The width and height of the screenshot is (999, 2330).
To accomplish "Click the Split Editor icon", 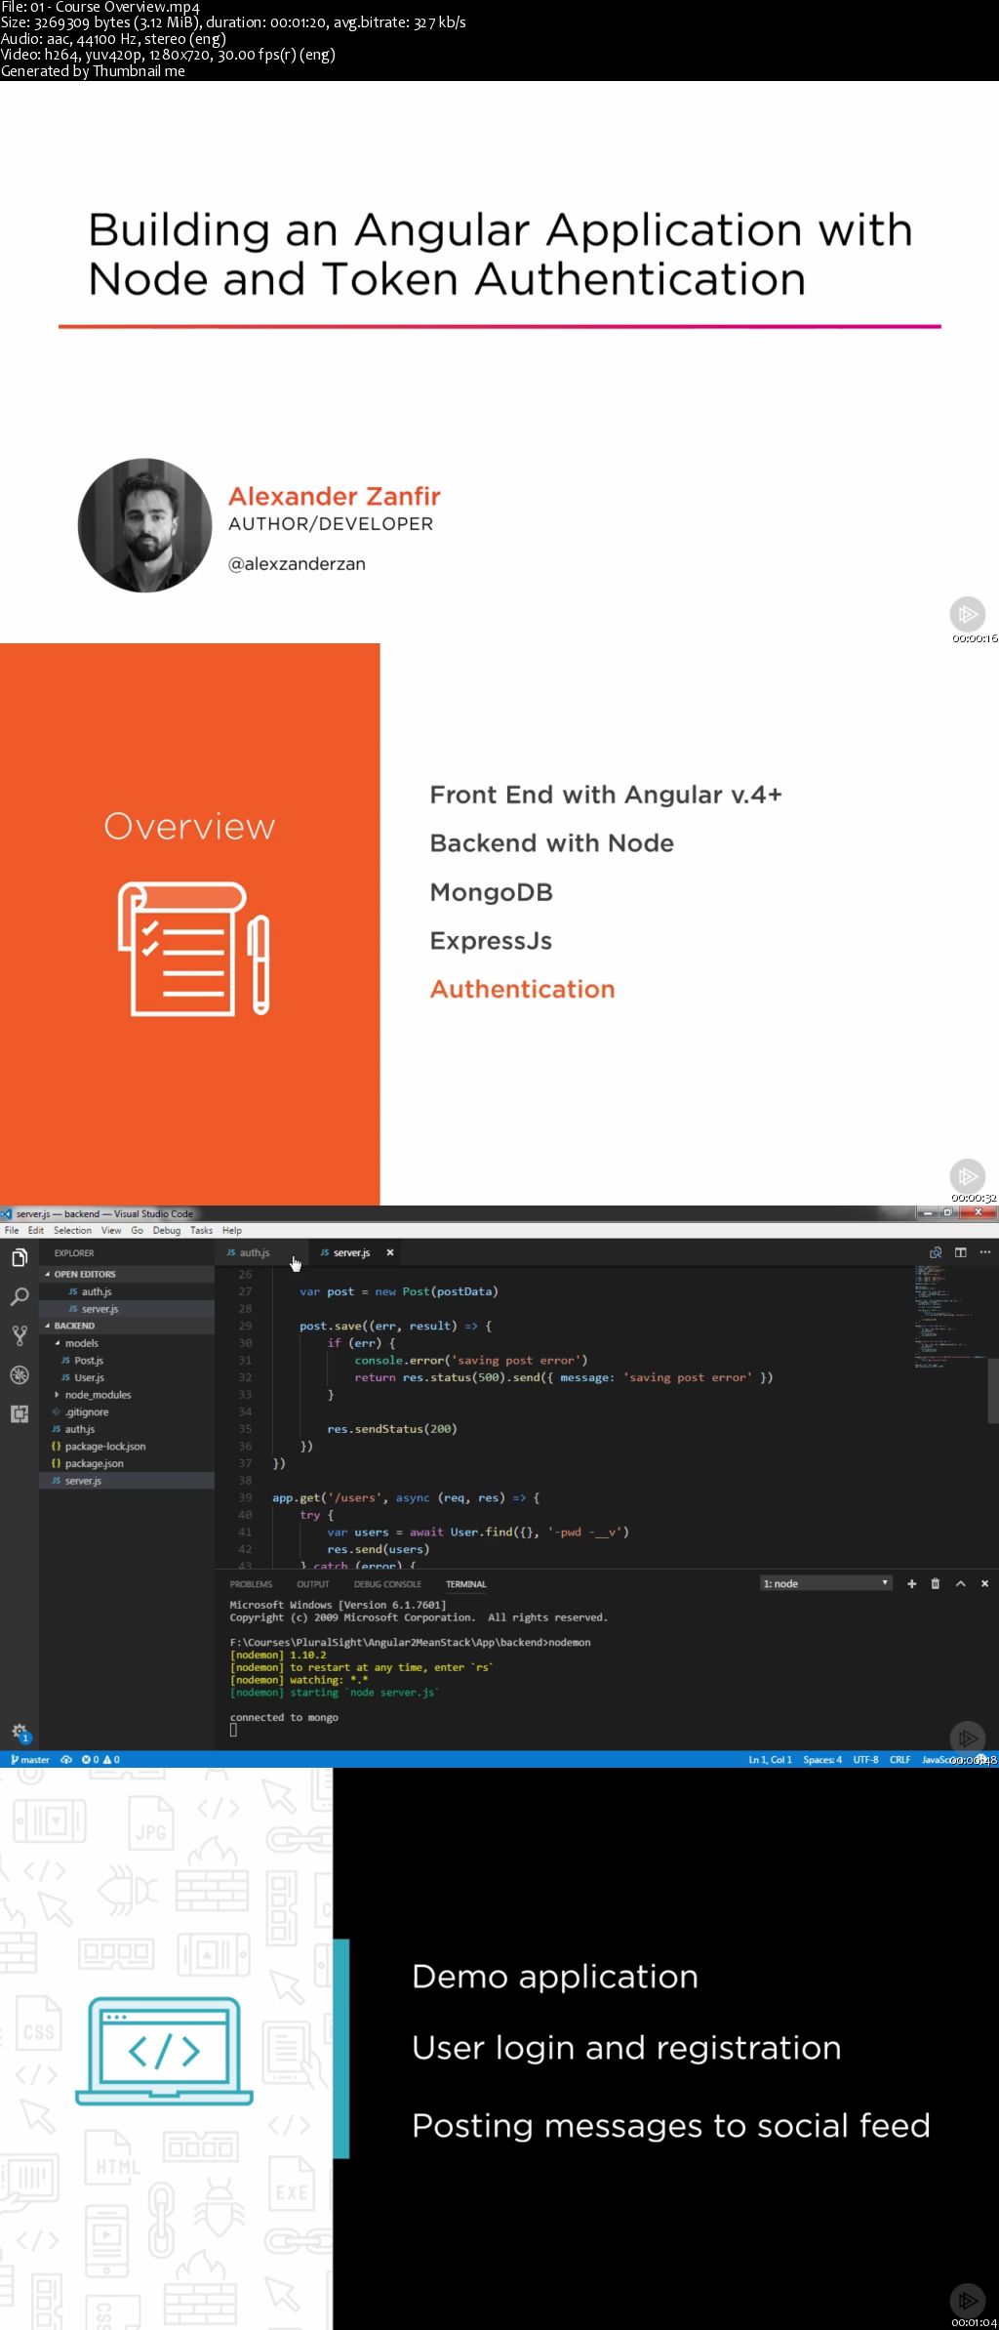I will pos(960,1252).
